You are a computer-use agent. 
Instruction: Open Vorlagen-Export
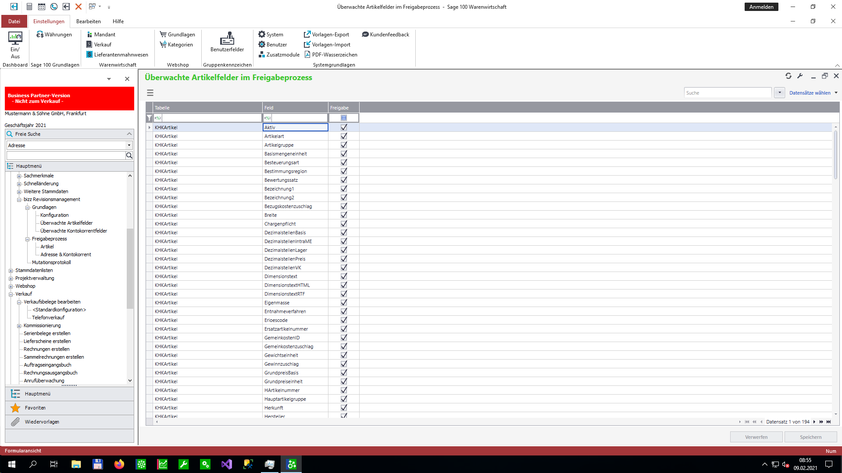[x=326, y=35]
